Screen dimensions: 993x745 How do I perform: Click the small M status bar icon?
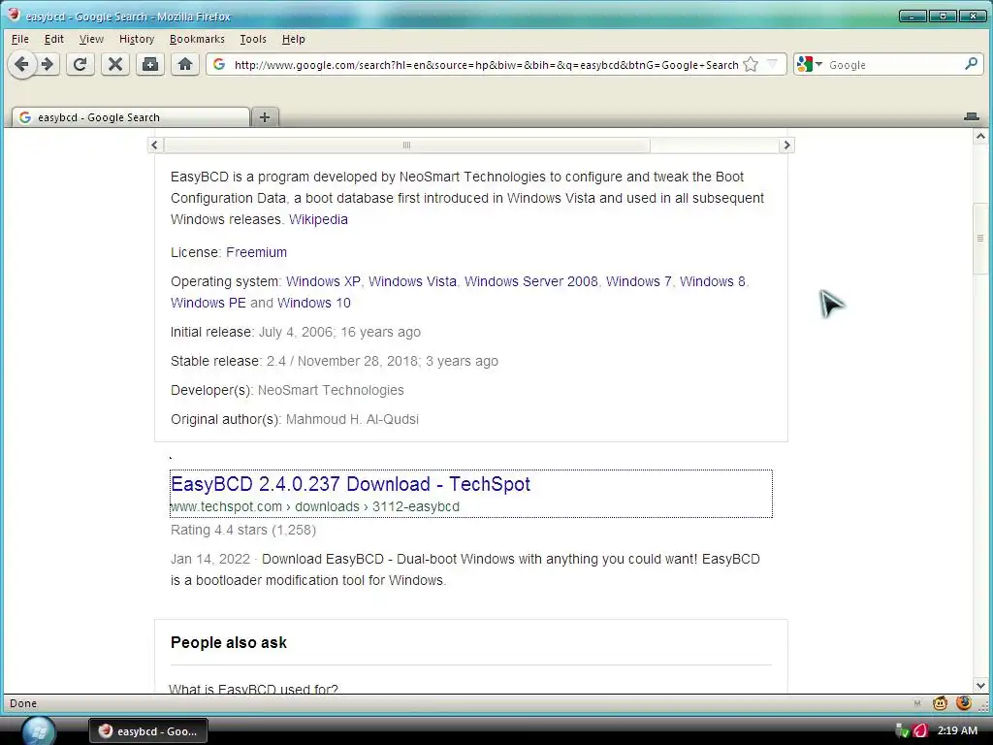[x=917, y=703]
